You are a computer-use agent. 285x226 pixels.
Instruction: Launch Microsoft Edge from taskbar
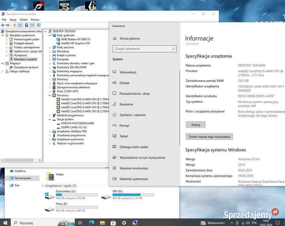coord(92,223)
